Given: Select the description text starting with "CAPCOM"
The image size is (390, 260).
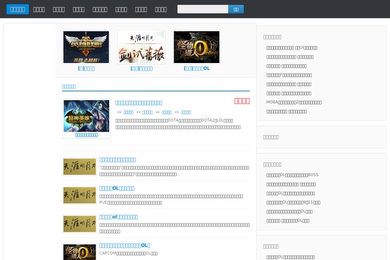Looking at the screenshot, I should 128,253.
